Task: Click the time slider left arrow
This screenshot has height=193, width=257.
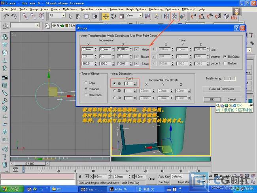Action: tap(12, 163)
